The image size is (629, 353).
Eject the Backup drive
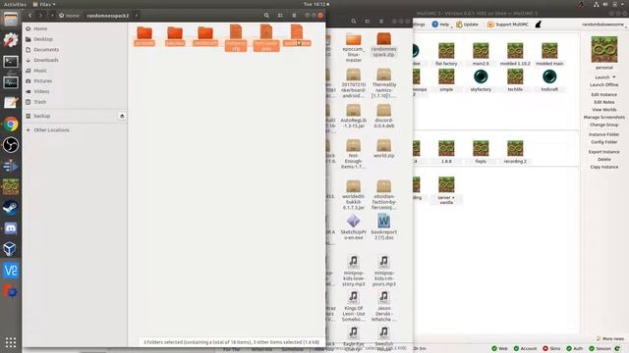point(122,116)
